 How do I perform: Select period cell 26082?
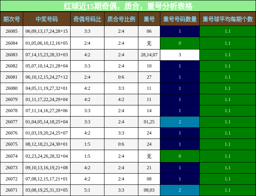pos(12,66)
